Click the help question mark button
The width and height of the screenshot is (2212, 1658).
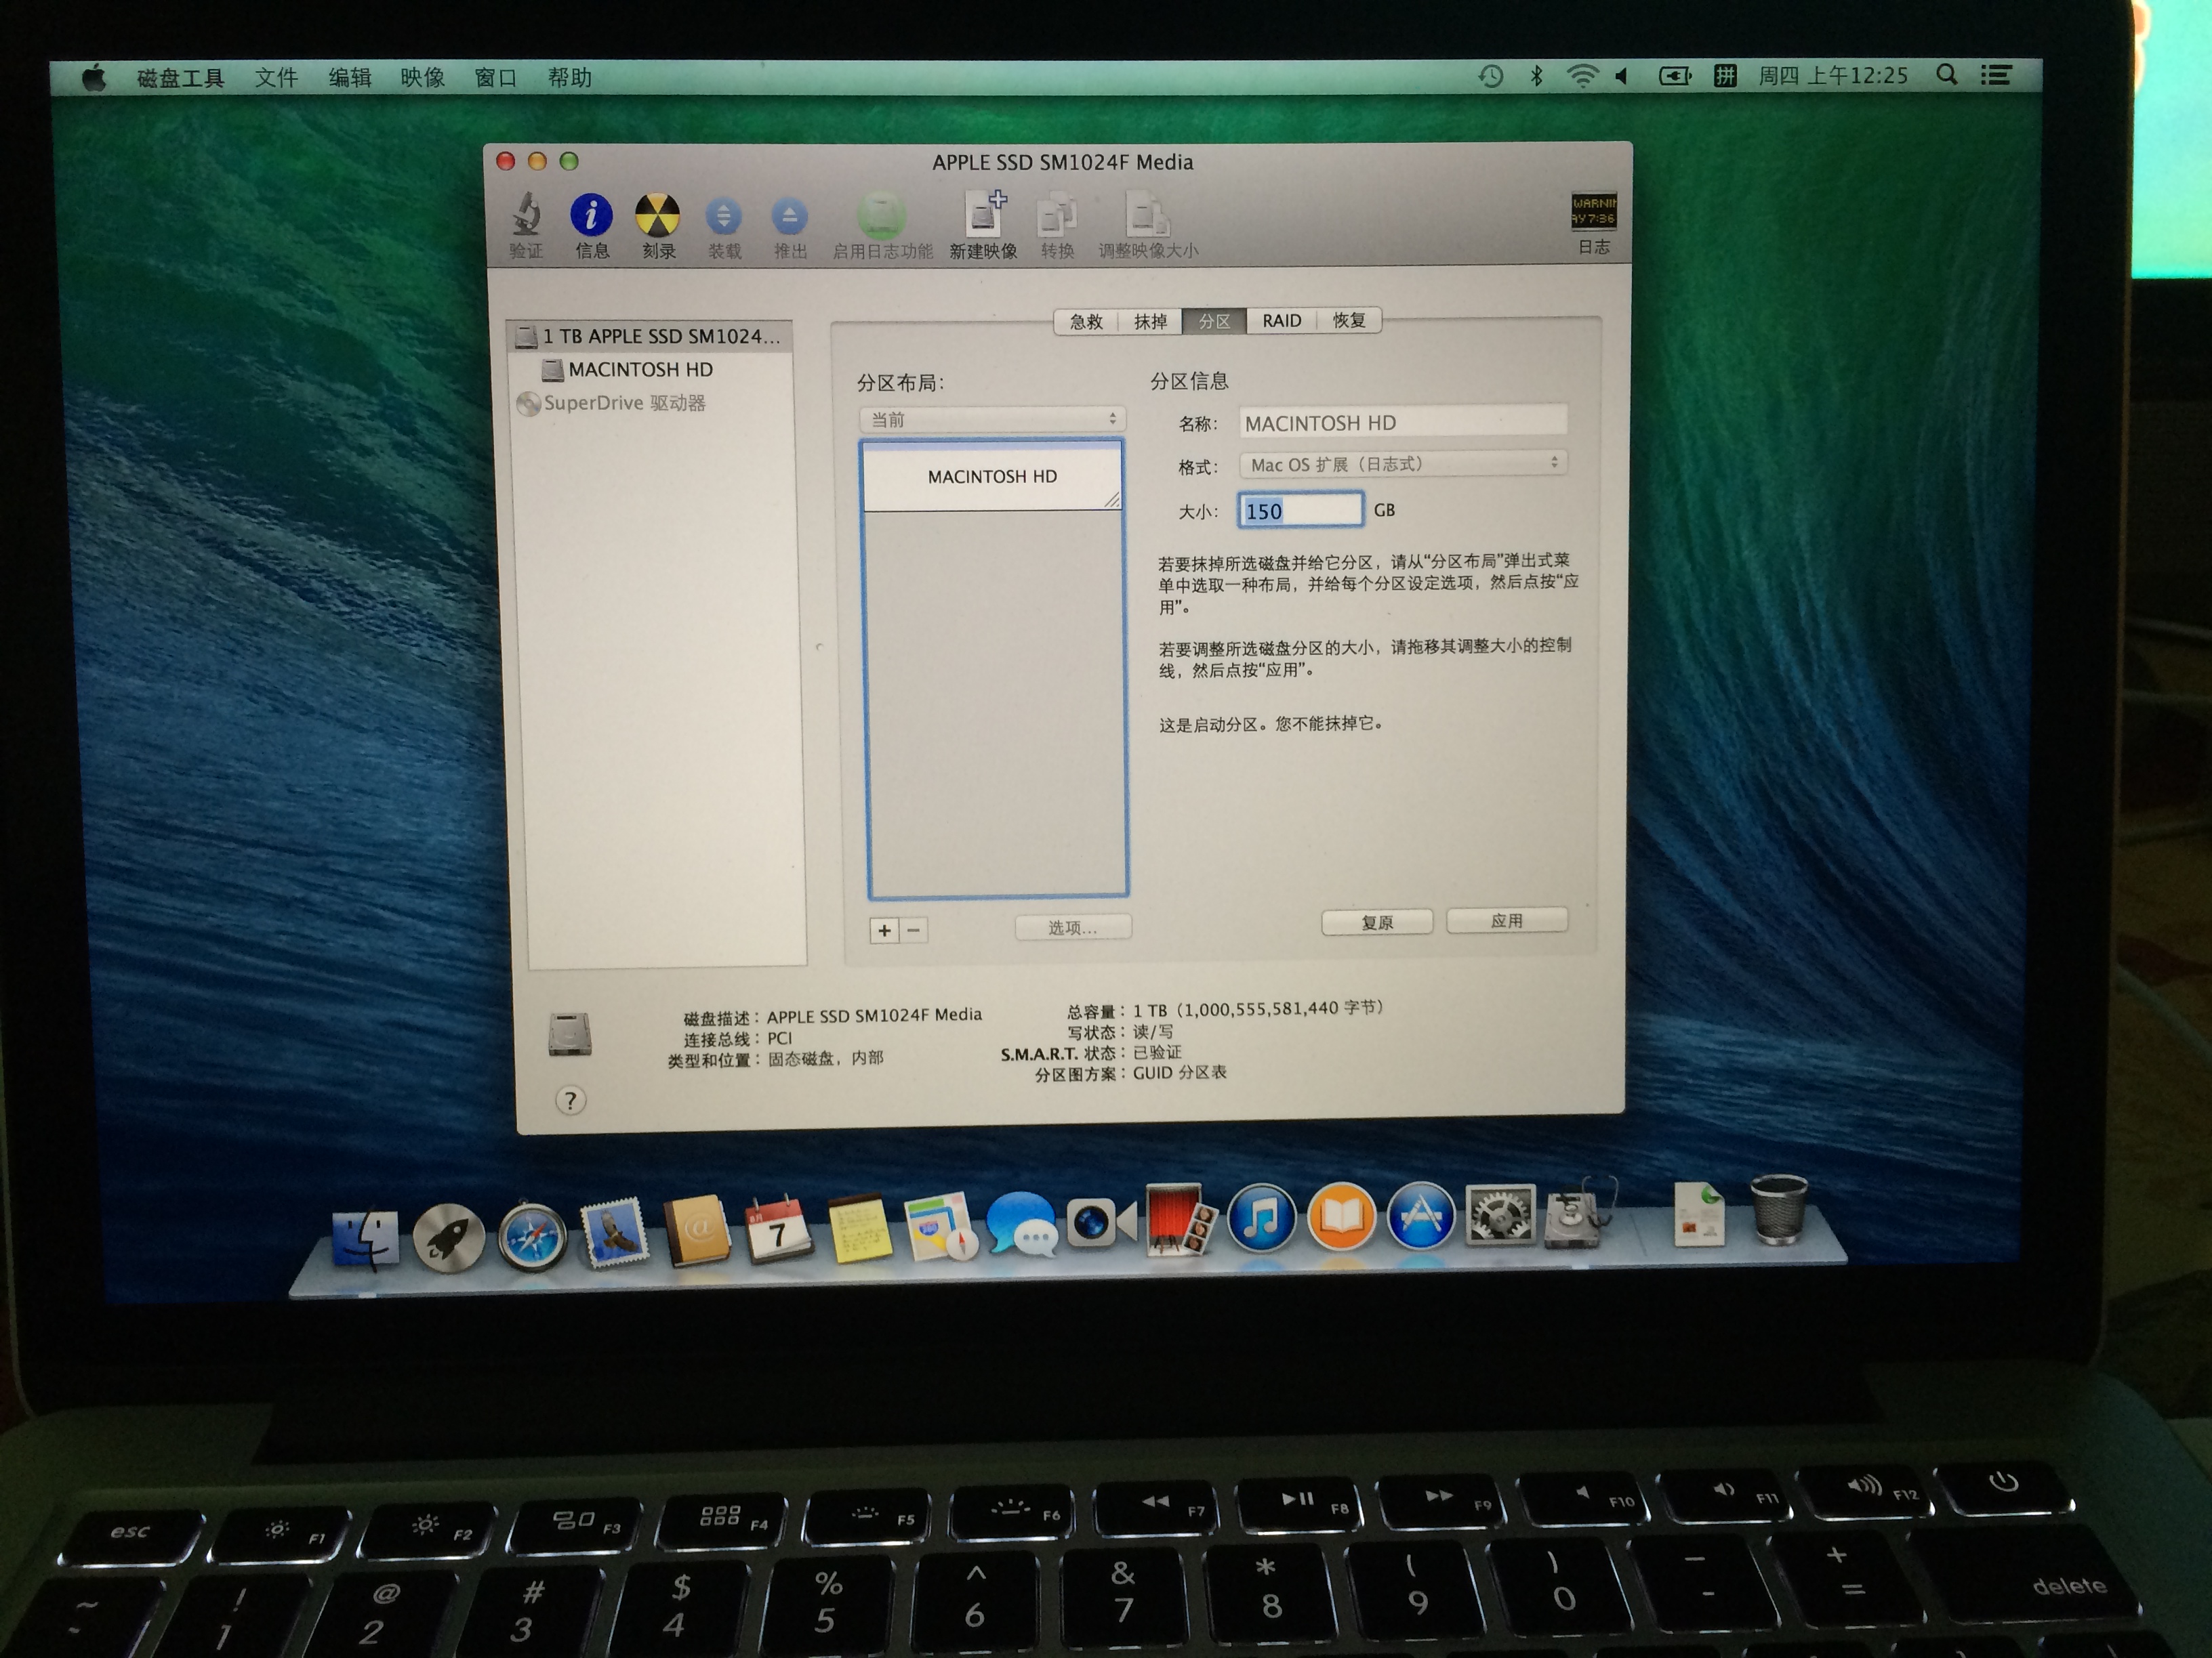click(x=570, y=1101)
